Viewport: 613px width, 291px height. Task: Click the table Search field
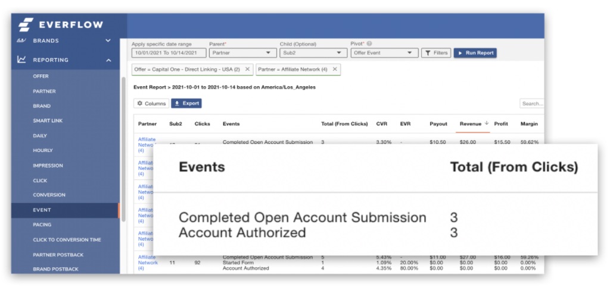coord(531,103)
